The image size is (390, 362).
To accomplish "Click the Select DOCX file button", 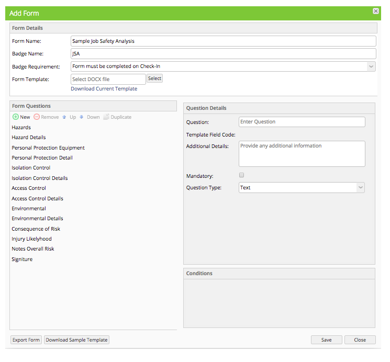I will 154,78.
